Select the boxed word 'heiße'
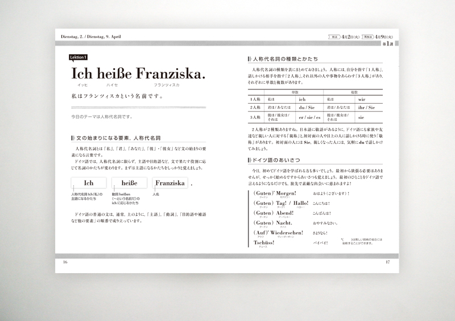This screenshot has height=321, width=455. tap(129, 183)
